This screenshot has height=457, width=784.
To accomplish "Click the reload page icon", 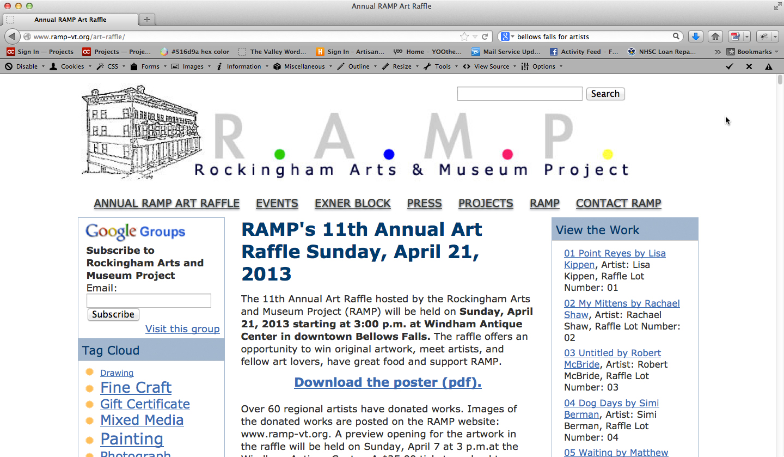I will pyautogui.click(x=485, y=36).
